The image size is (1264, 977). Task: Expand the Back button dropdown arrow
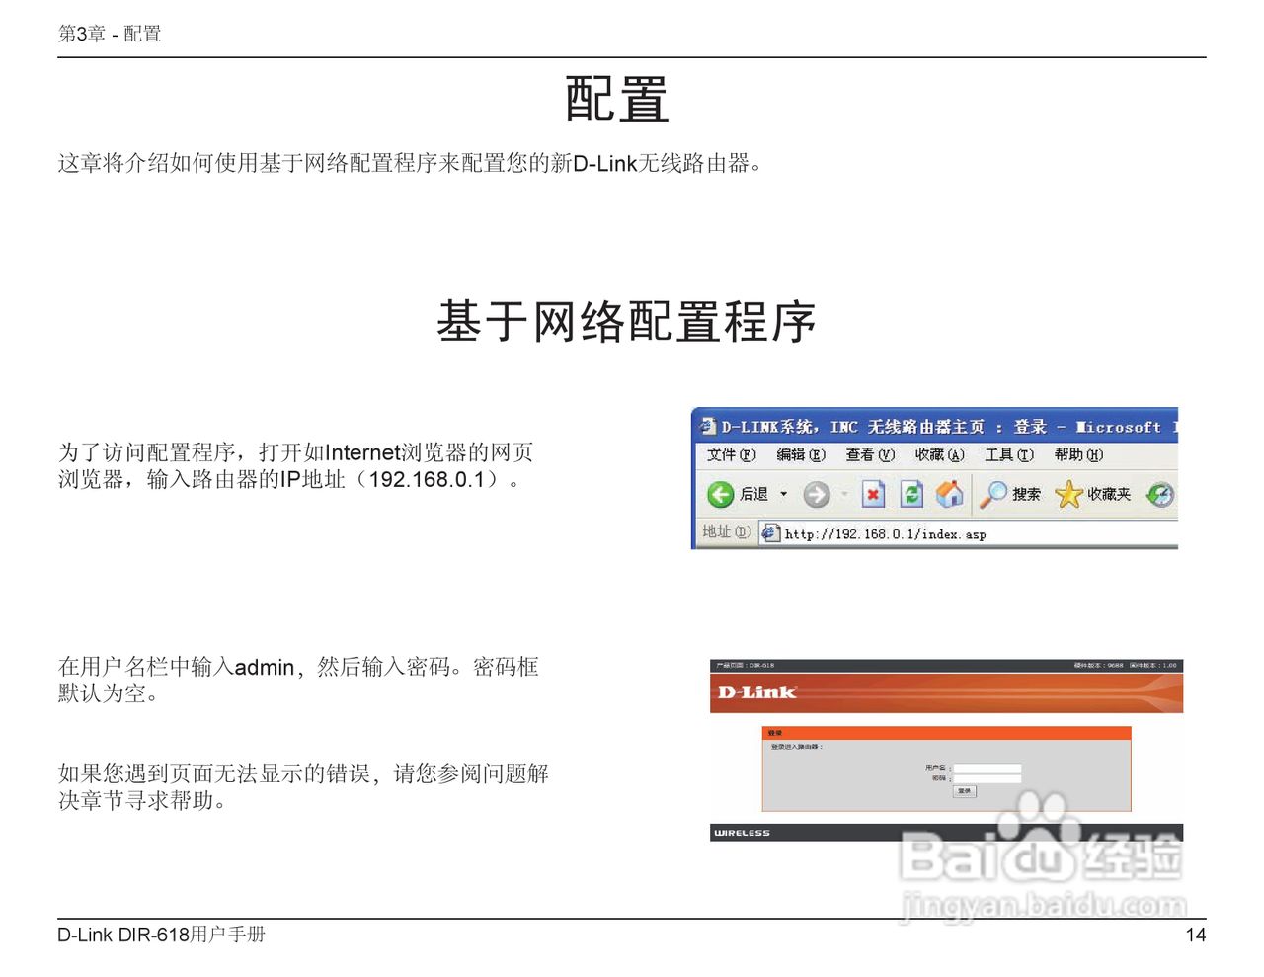point(783,493)
